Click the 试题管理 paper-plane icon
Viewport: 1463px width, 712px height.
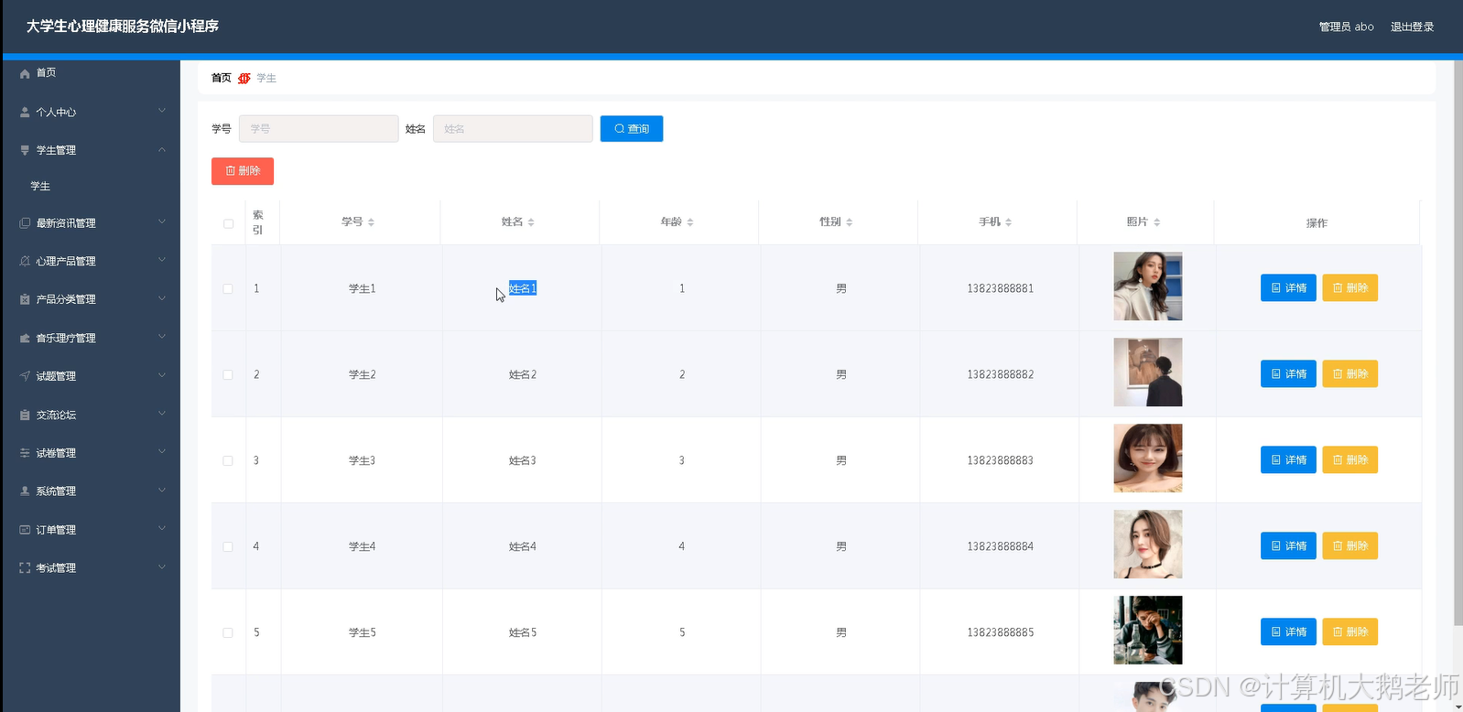tap(25, 376)
